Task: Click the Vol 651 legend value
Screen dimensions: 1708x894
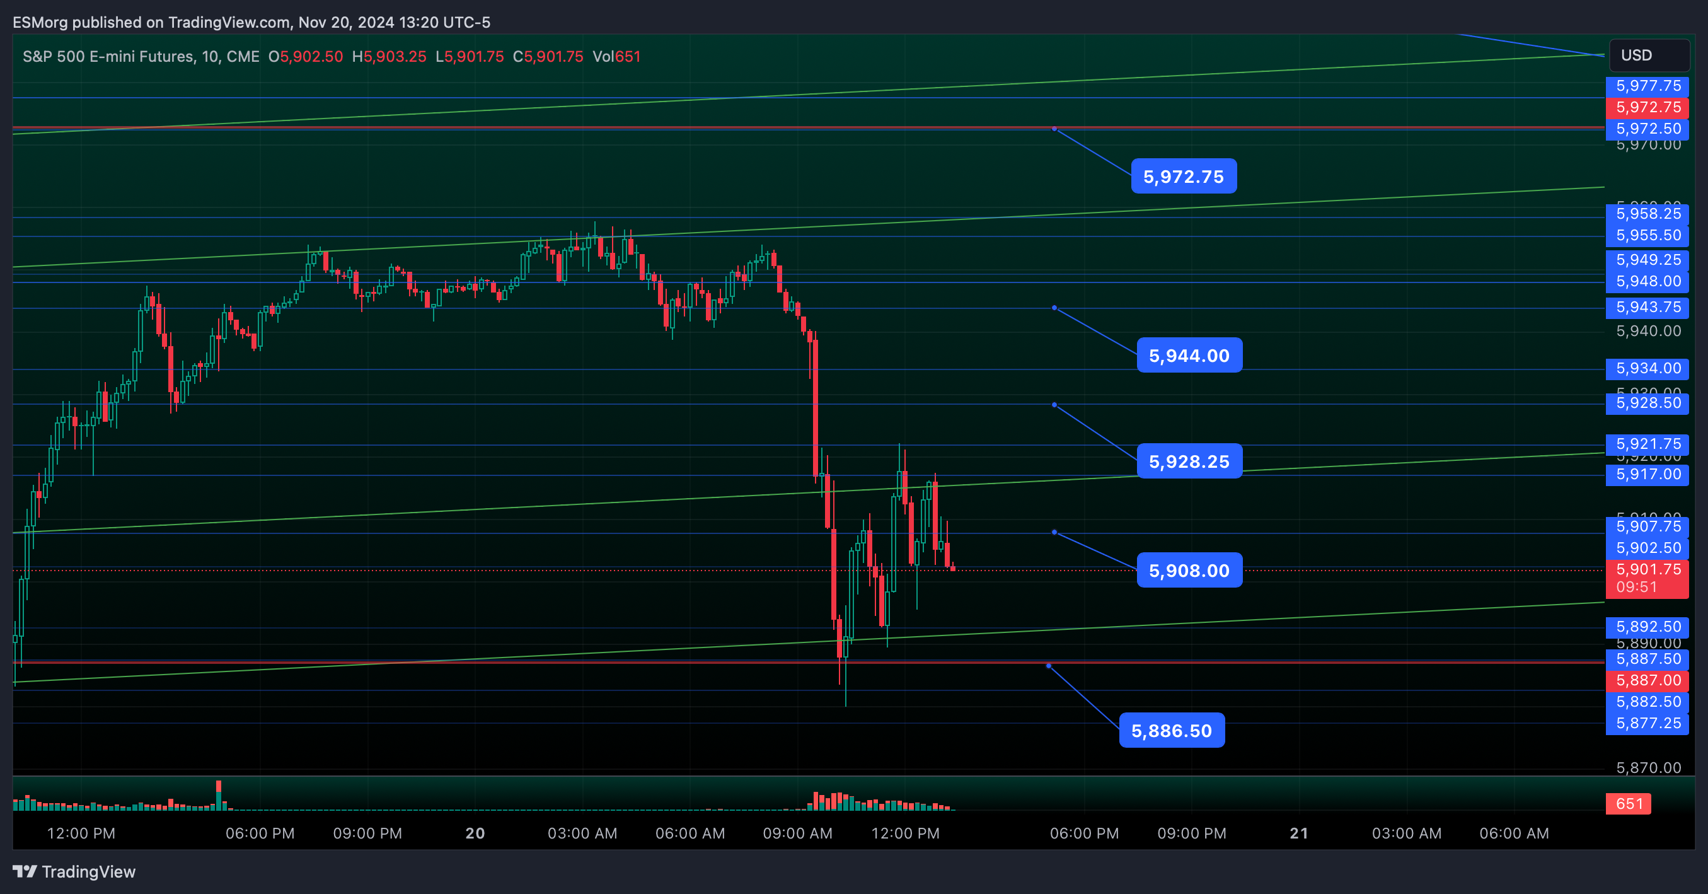Action: click(616, 56)
